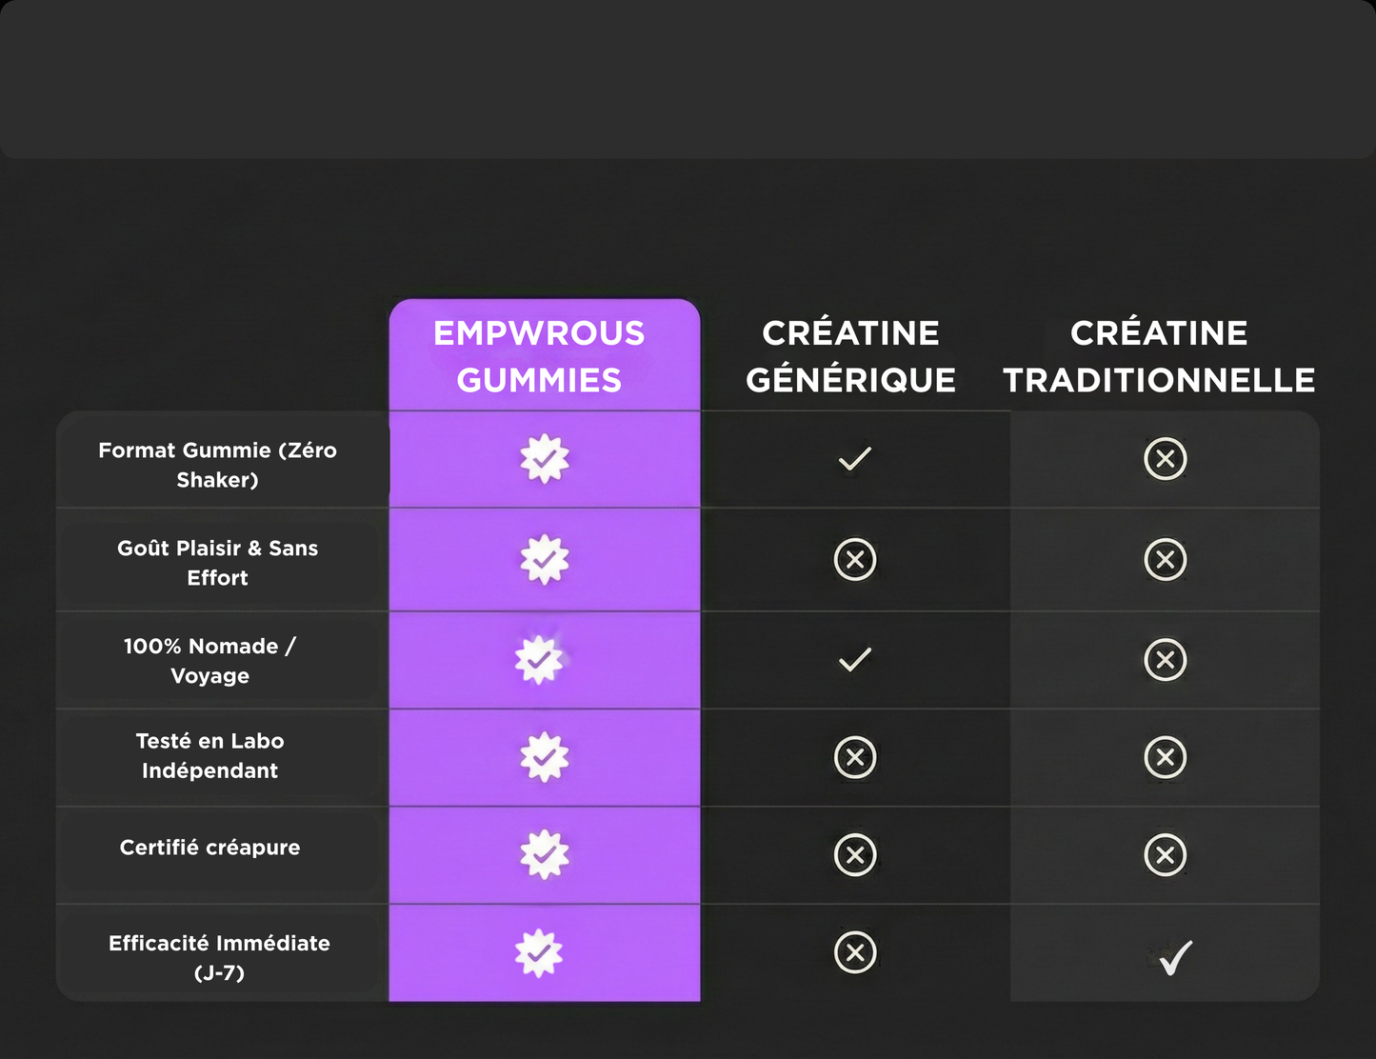Screen dimensions: 1376x1059
Task: Click the Efficacité Immédiate (J-7) label
Action: [x=219, y=957]
